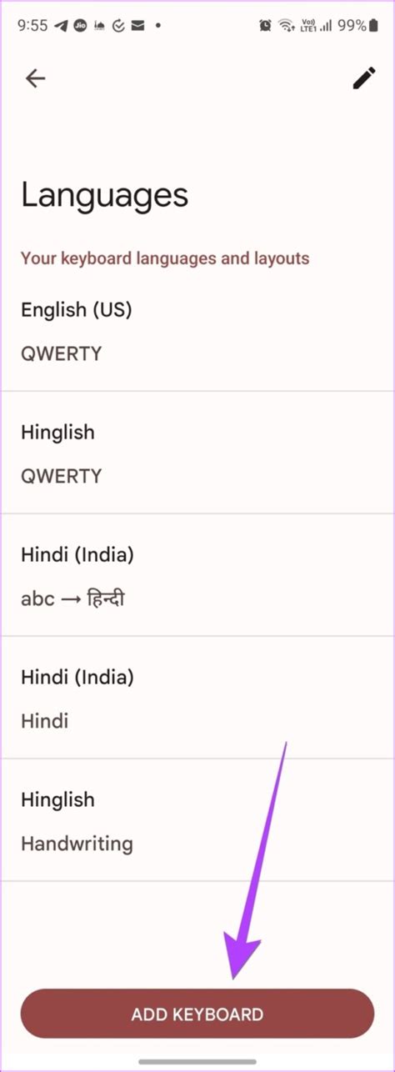
Task: Tap the Wi-Fi status icon
Action: coord(287,26)
